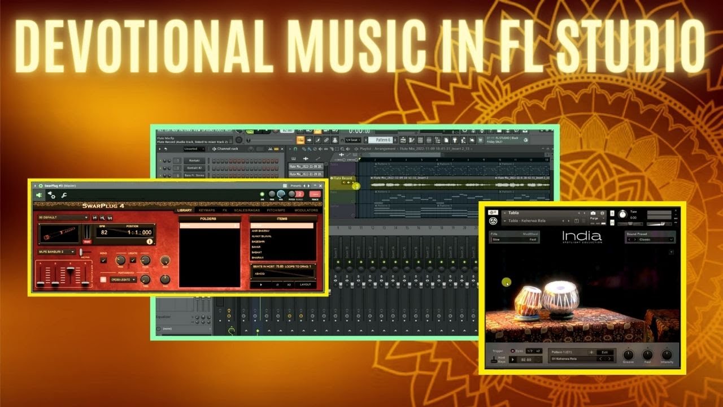
Task: Click the Kontakt instrument info icon
Action: coord(602,213)
